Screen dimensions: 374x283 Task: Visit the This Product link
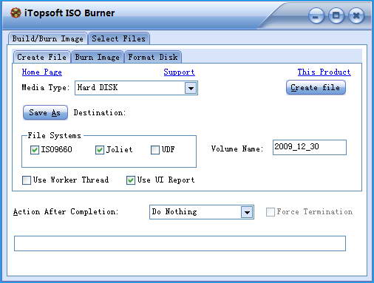click(x=324, y=72)
